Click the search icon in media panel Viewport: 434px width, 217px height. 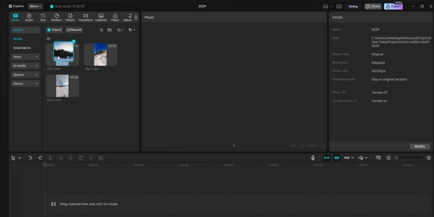101,30
